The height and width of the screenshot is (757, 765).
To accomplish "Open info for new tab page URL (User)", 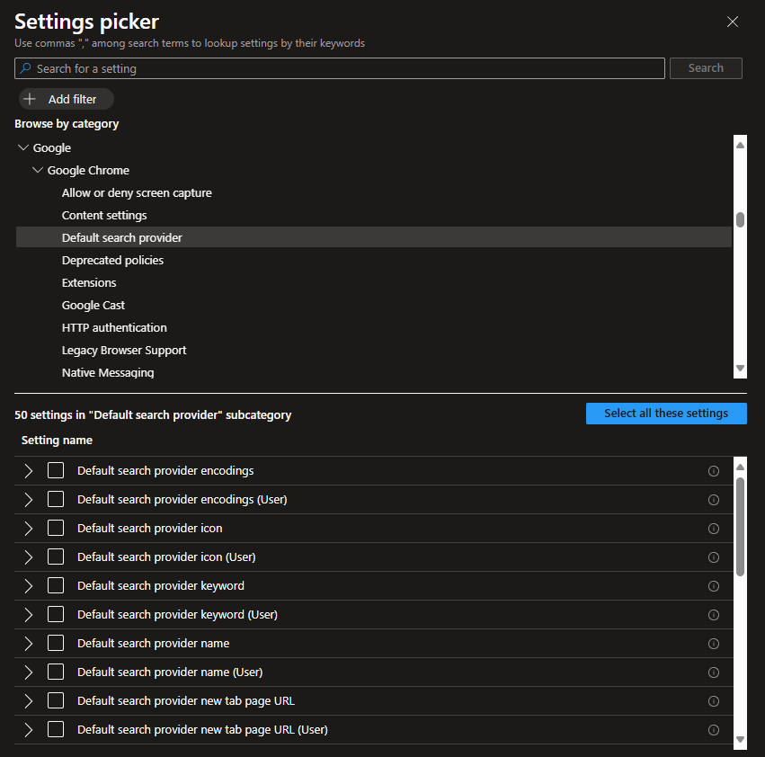I will pos(713,730).
